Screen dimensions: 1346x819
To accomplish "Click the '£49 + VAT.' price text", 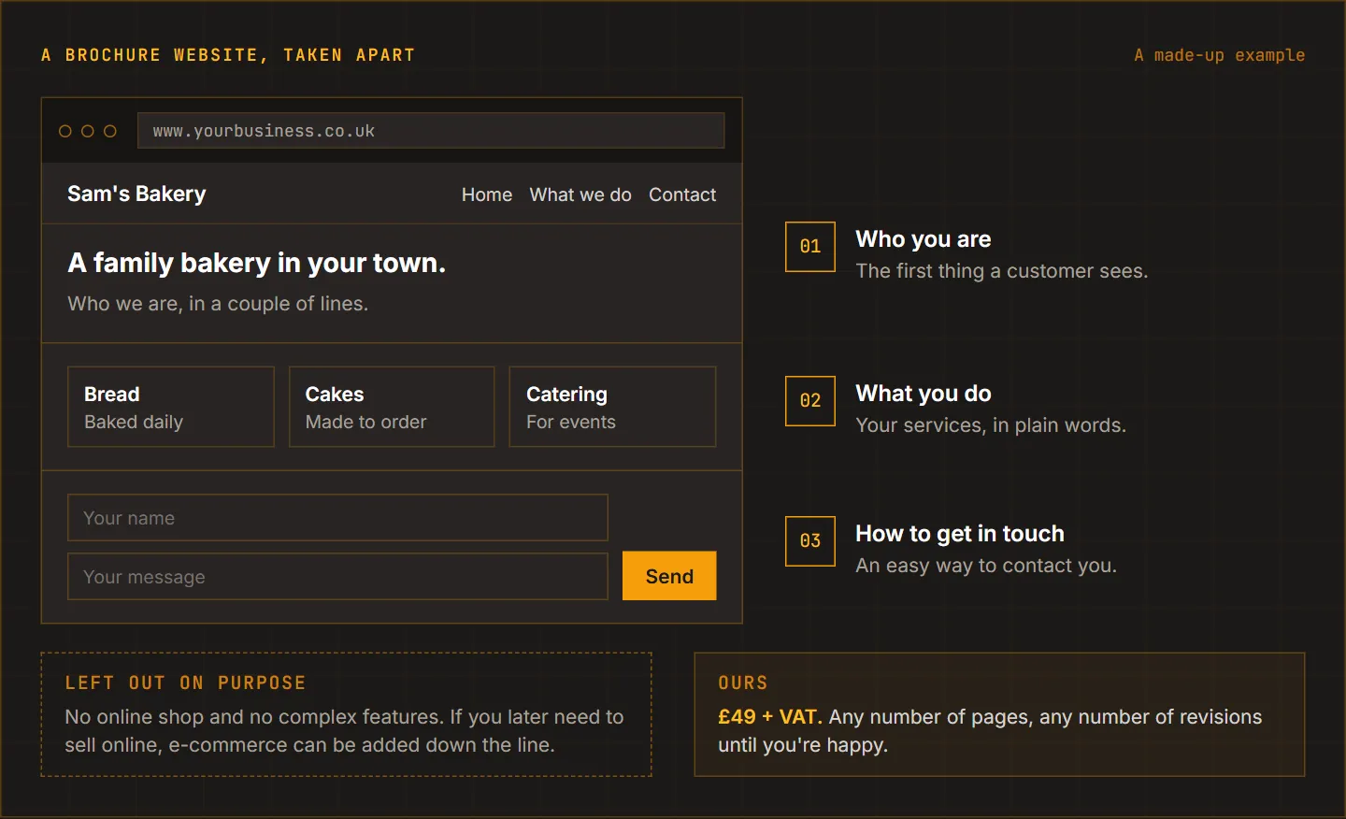I will pyautogui.click(x=770, y=717).
